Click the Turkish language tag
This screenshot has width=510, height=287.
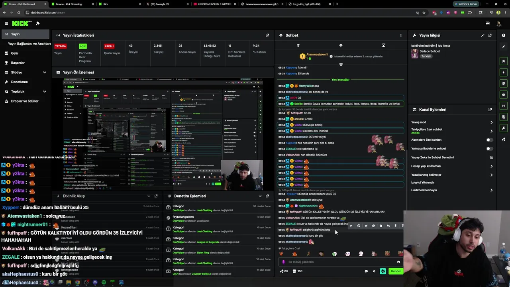tap(426, 56)
